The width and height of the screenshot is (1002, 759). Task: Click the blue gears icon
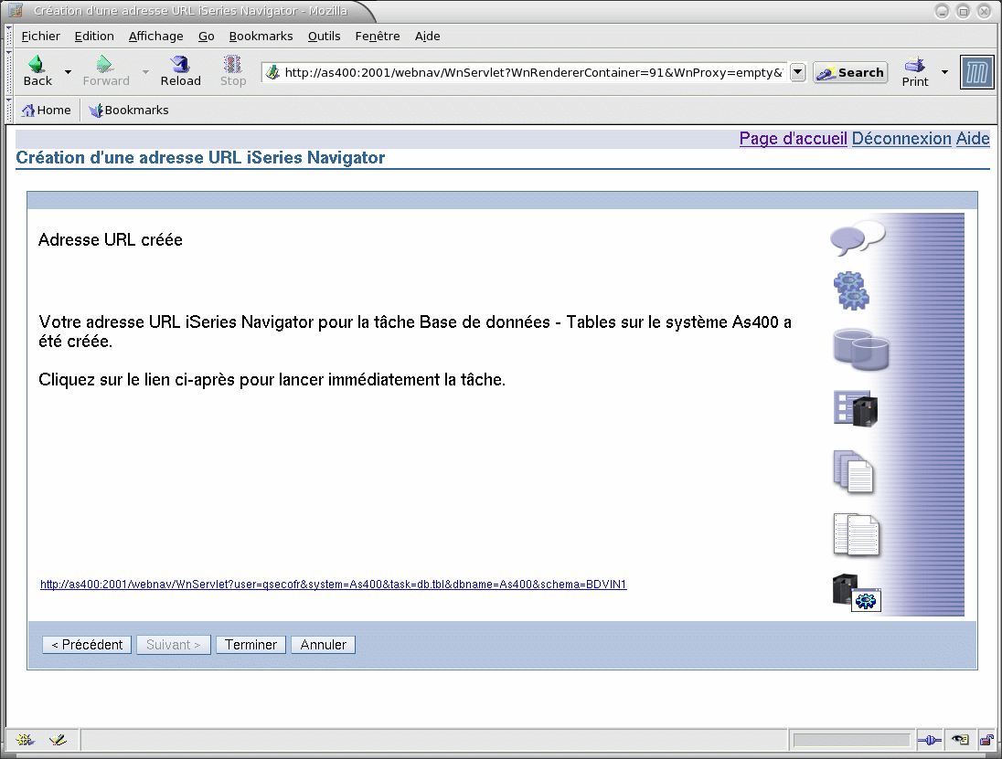point(851,290)
